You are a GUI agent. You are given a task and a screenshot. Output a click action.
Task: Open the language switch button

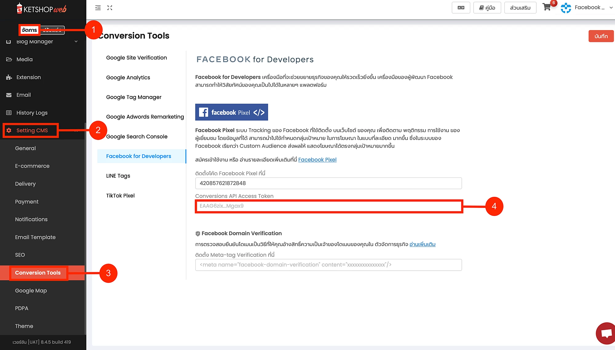pyautogui.click(x=461, y=8)
